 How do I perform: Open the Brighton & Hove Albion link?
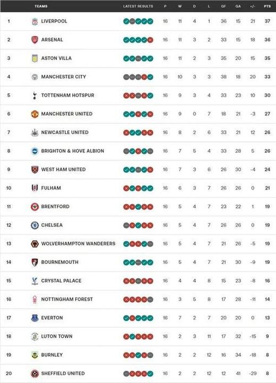point(72,151)
